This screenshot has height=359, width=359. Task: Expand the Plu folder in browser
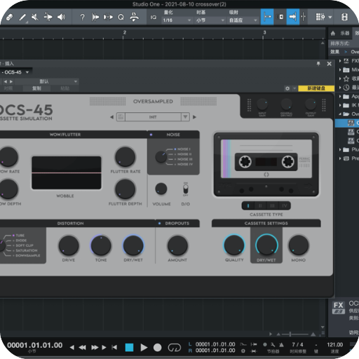click(340, 149)
